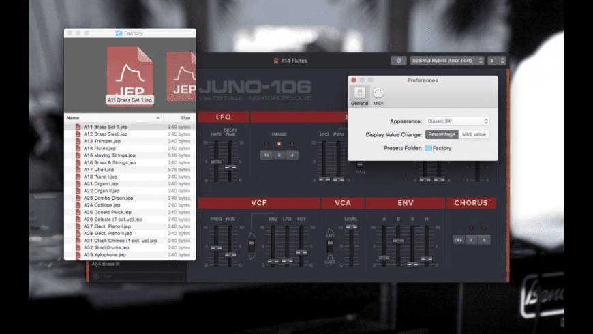Click the Factory presets folder icon

[x=428, y=148]
